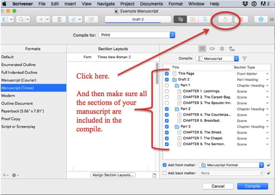Image resolution: width=275 pixels, height=195 pixels.
Task: Open the Compile for Print dropdown
Action: (x=137, y=35)
